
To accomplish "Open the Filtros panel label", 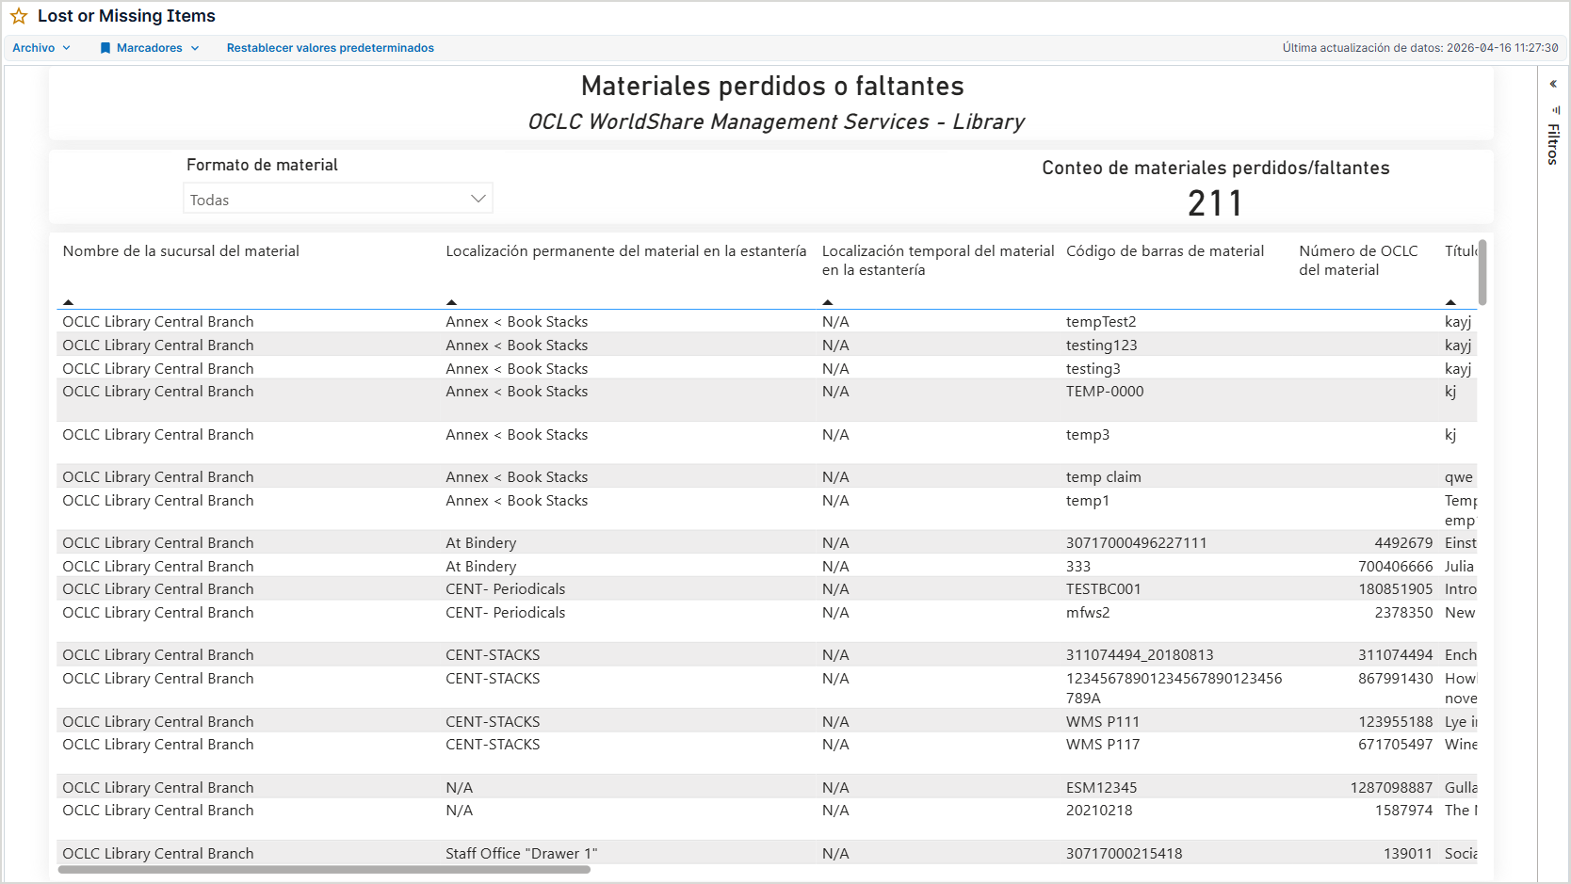I will 1553,144.
